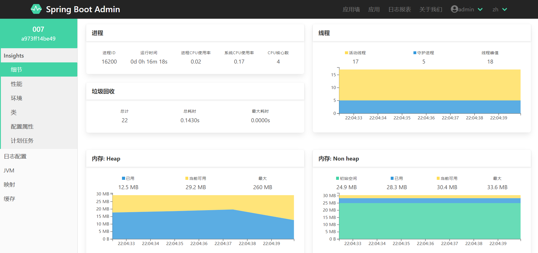Open the 映射 sidebar section
Image resolution: width=538 pixels, height=253 pixels.
click(x=39, y=185)
